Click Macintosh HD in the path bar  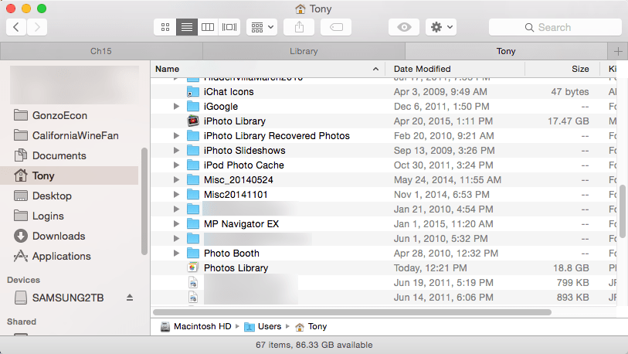[x=196, y=326]
